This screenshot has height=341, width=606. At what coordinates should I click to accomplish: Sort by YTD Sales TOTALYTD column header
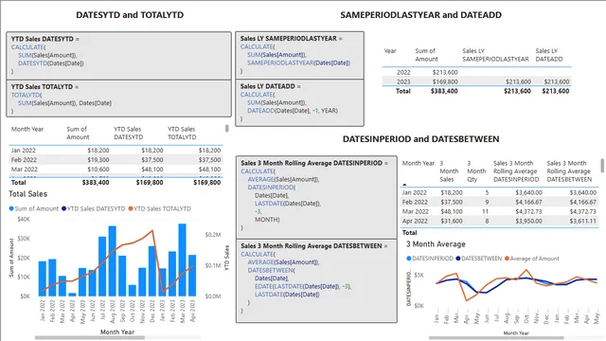click(x=182, y=133)
